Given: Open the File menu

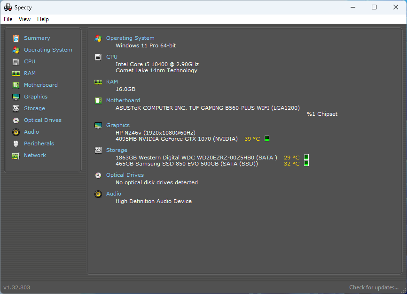Looking at the screenshot, I should 8,19.
